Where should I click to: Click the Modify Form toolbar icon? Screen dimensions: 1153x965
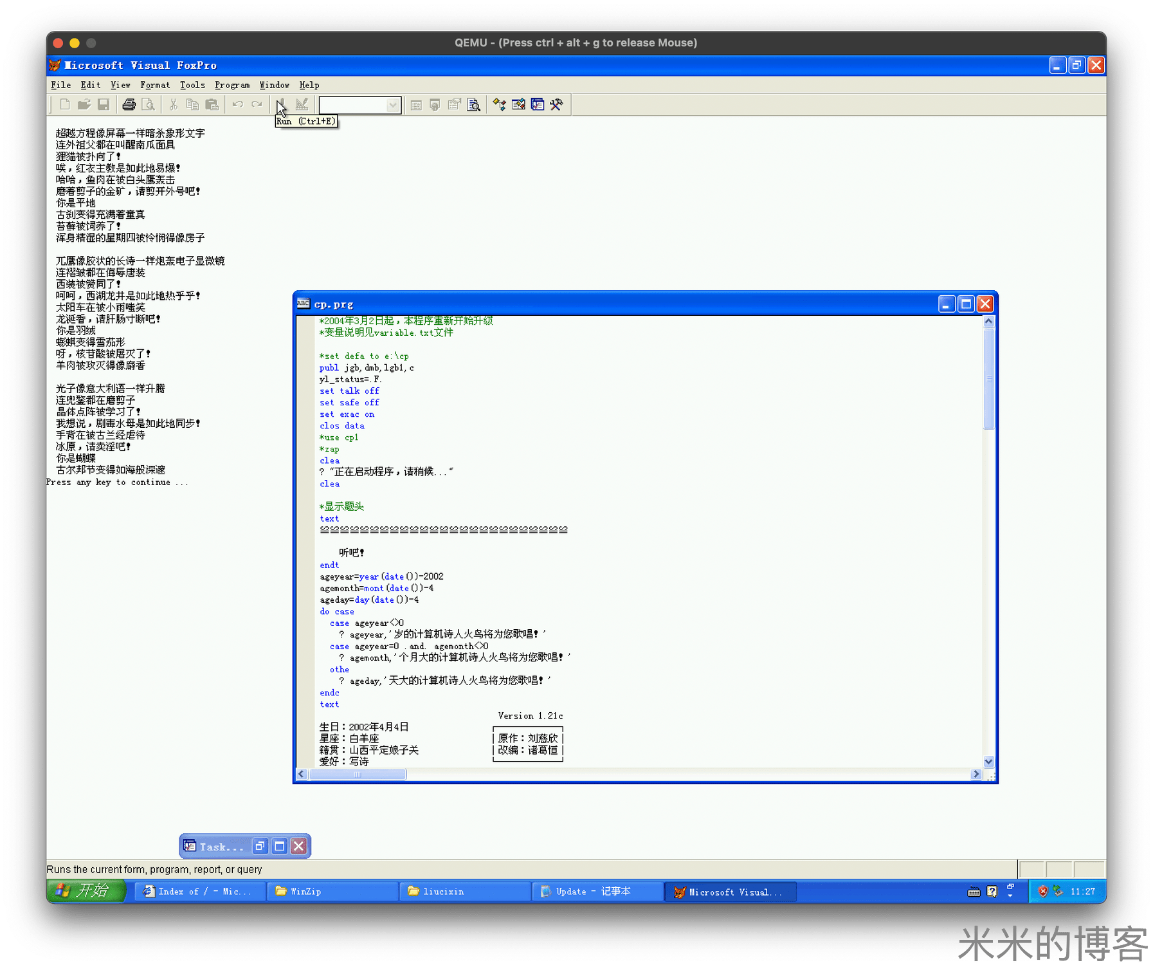pyautogui.click(x=302, y=105)
